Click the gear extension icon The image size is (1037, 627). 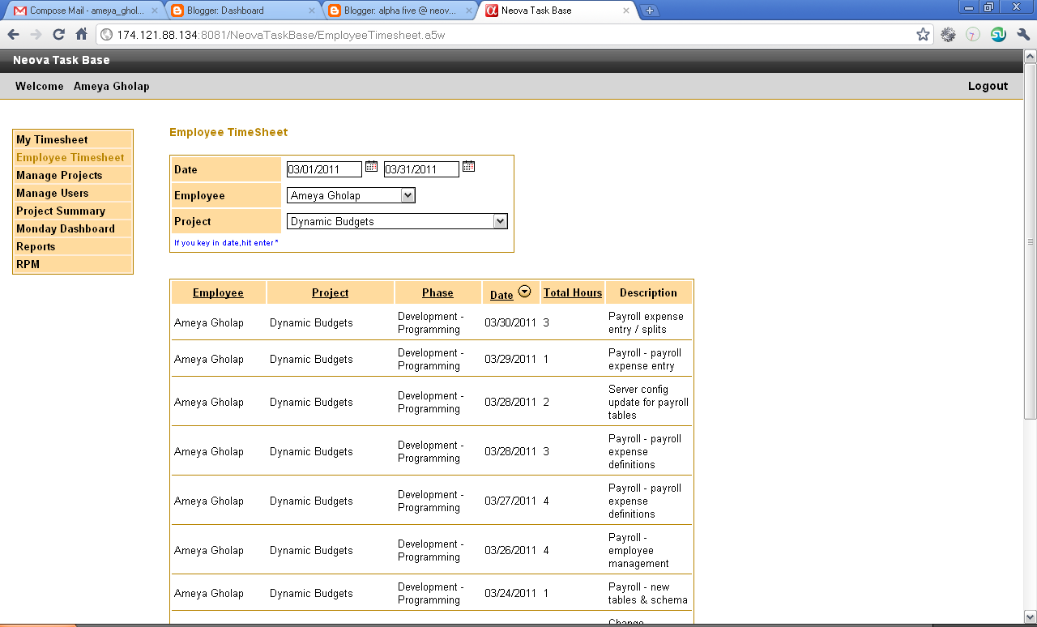pos(947,35)
